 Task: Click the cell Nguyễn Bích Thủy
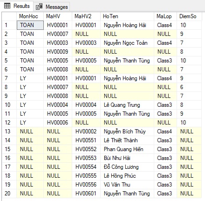coord(127,132)
